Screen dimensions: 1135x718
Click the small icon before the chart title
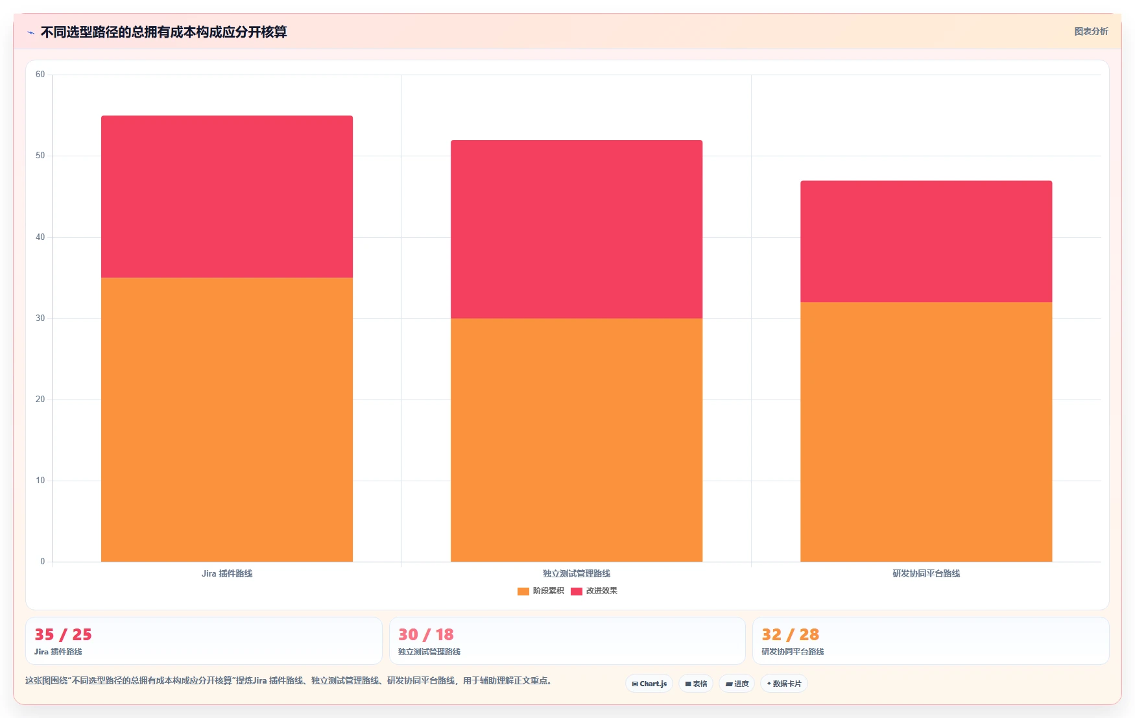click(x=30, y=32)
